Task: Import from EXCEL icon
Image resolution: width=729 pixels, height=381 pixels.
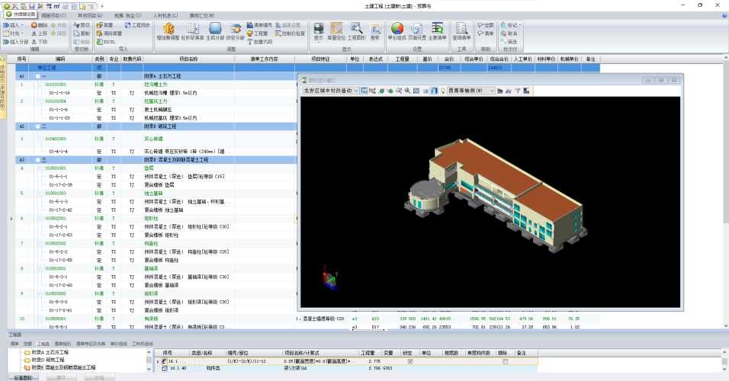Action: [105, 42]
